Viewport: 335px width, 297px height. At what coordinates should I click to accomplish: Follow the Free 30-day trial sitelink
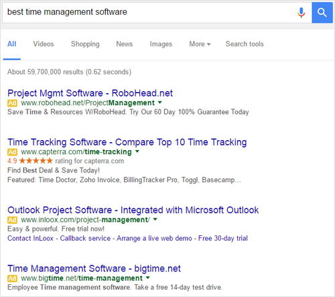click(x=223, y=238)
